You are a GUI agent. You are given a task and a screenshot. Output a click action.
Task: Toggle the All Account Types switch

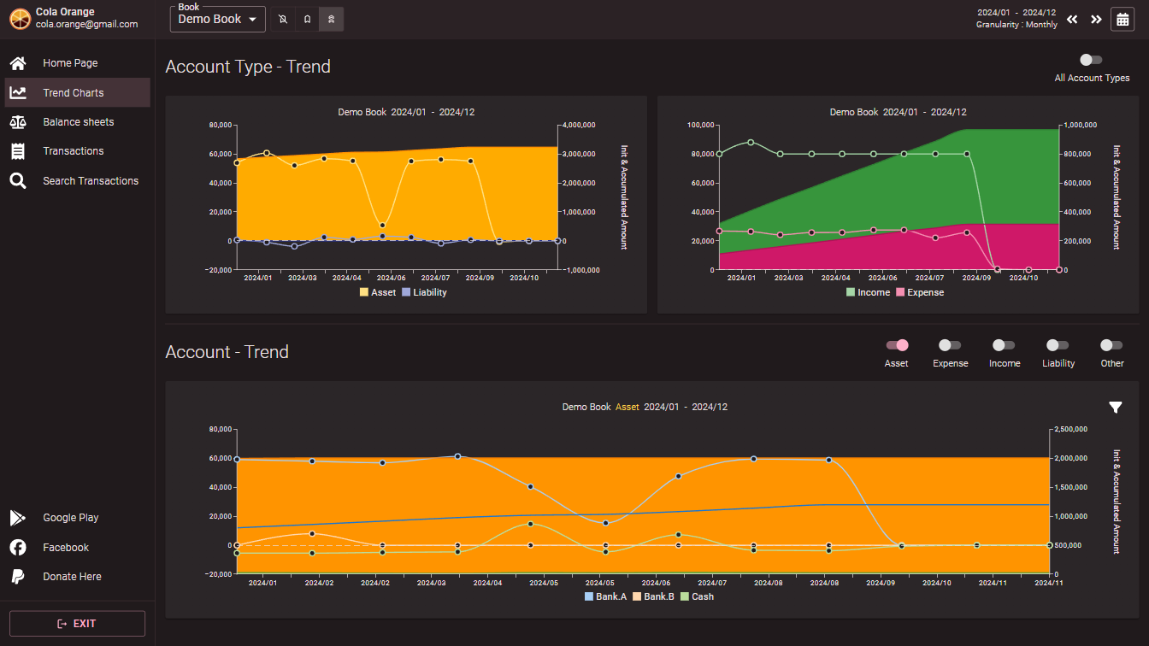1091,60
